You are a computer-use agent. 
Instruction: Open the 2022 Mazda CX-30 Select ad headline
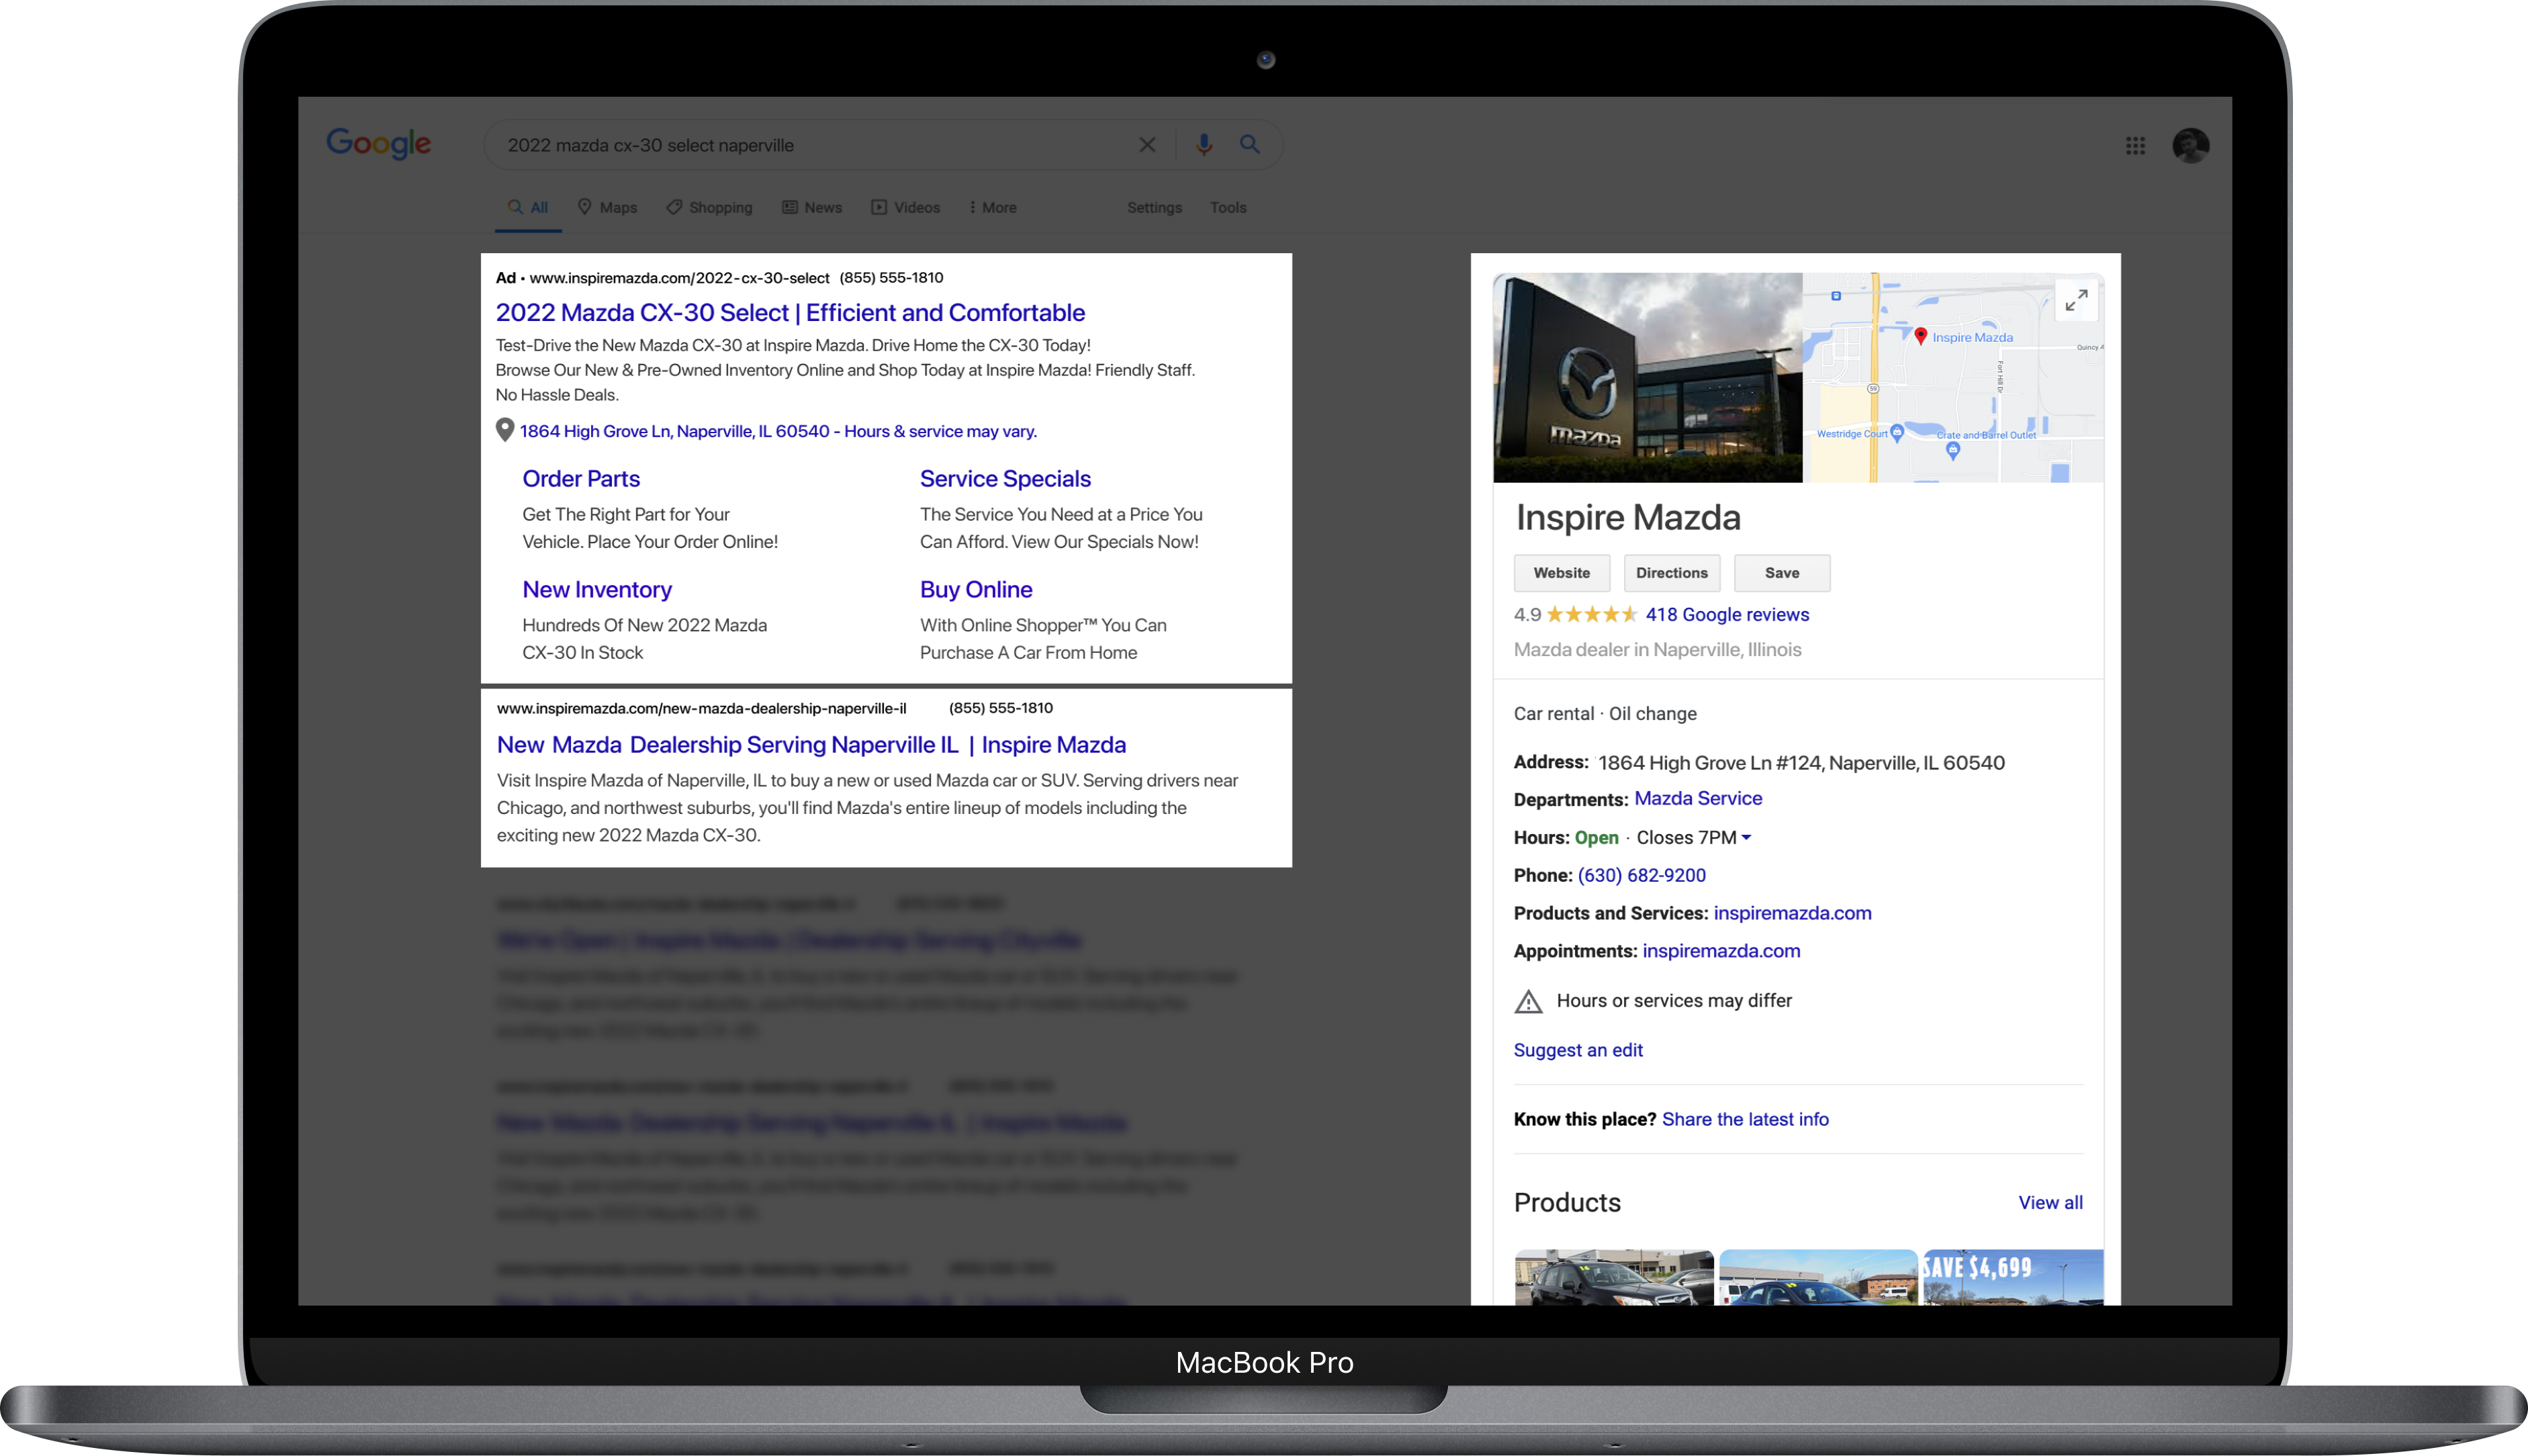(x=790, y=312)
